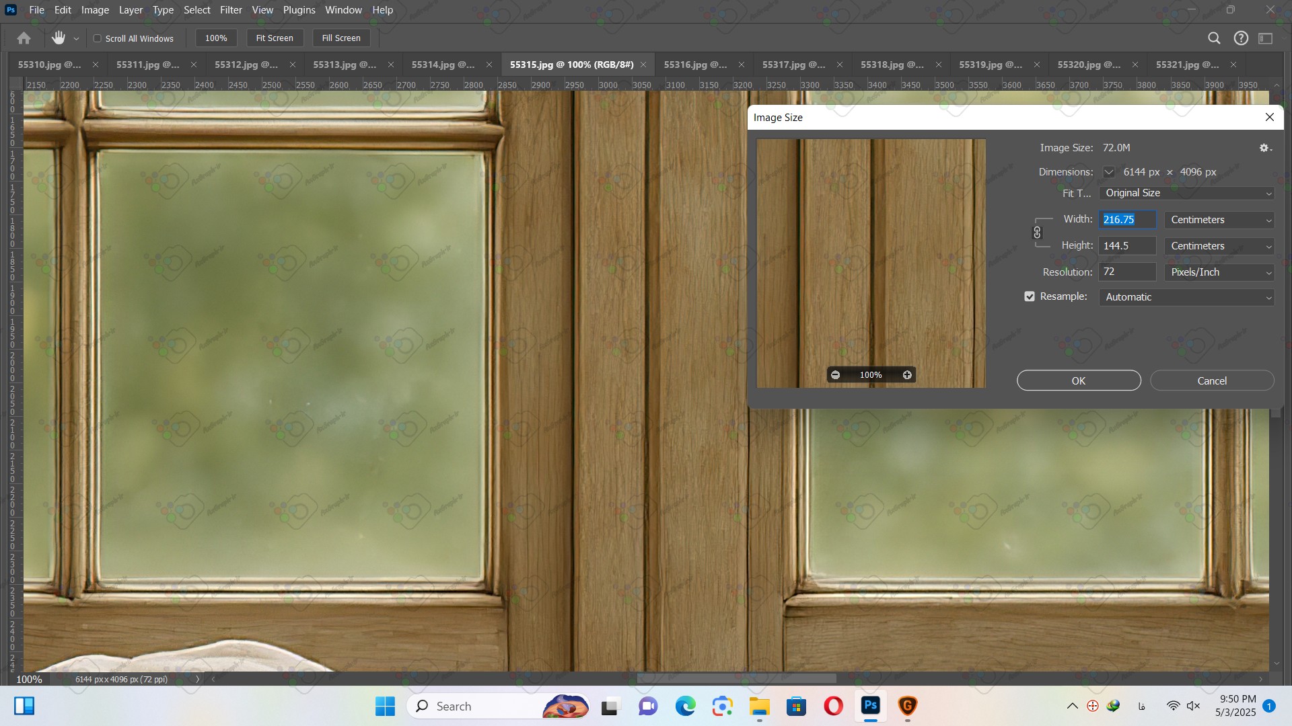Open the File menu
The height and width of the screenshot is (726, 1292).
coord(37,9)
